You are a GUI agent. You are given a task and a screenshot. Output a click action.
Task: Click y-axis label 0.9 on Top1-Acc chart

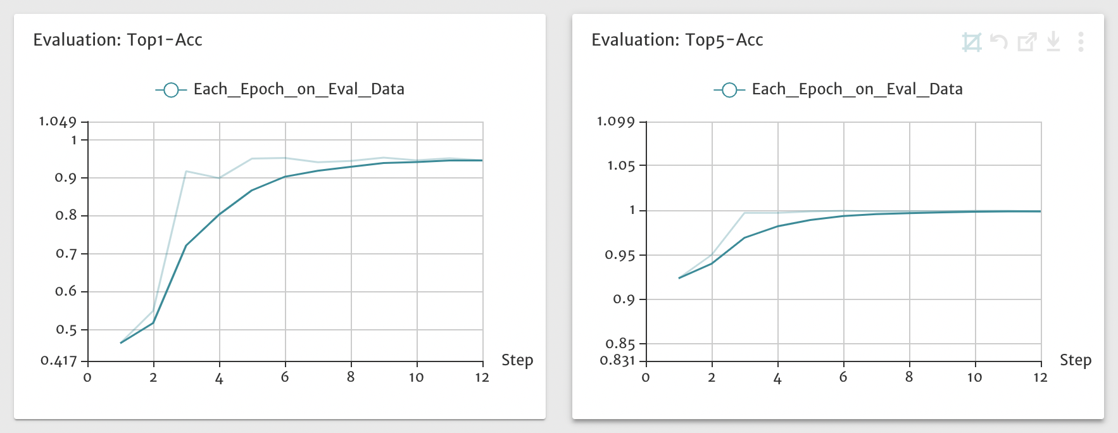point(65,178)
